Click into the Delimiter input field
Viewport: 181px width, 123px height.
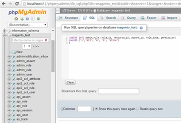[x=84, y=109]
